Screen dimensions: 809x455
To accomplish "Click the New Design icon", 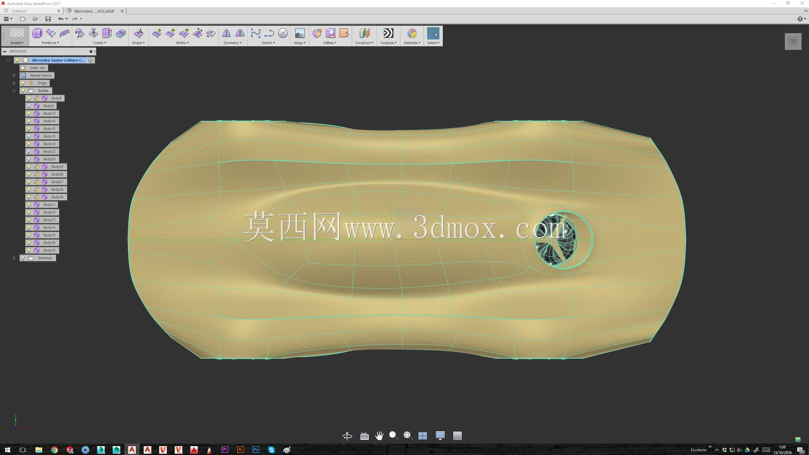I will (22, 19).
